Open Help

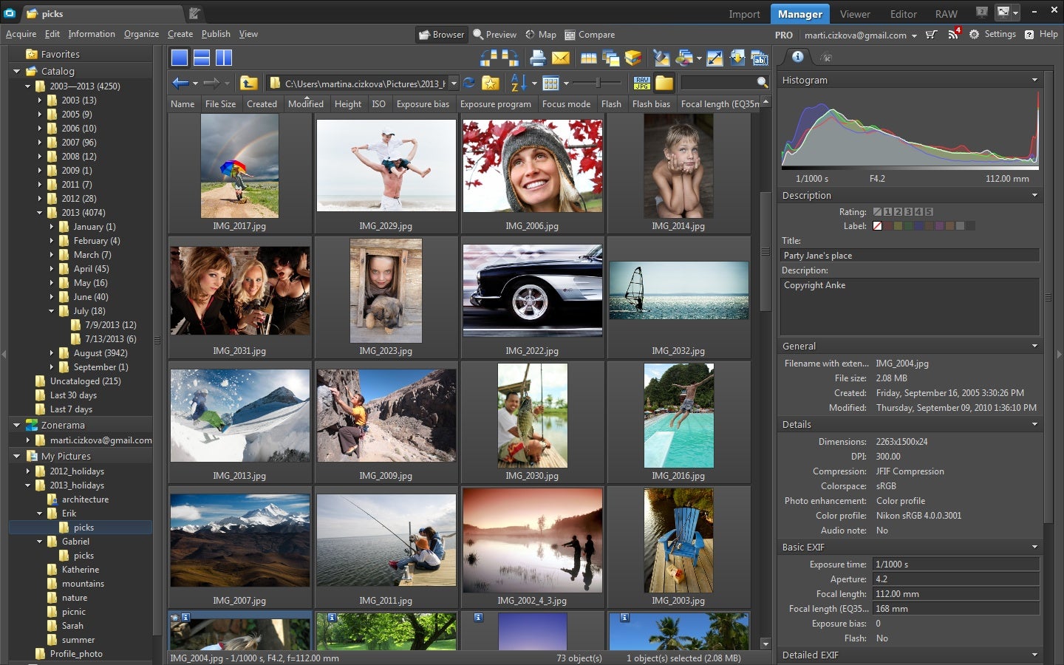click(x=1041, y=34)
